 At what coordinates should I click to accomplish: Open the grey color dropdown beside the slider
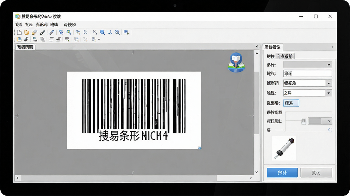tap(320, 121)
